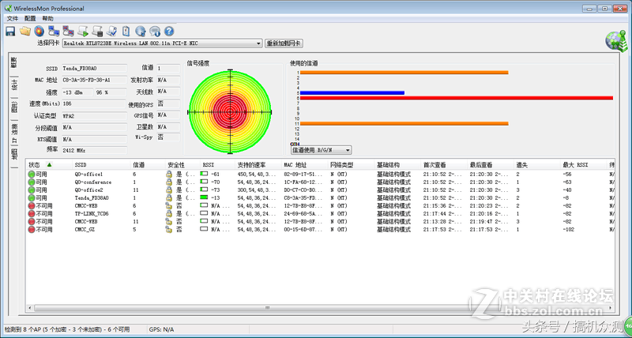Click the orange channel 1 usage bar

tap(404, 73)
